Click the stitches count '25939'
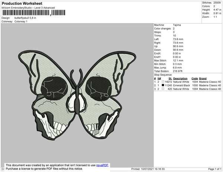The image size is (223, 172). (217, 3)
